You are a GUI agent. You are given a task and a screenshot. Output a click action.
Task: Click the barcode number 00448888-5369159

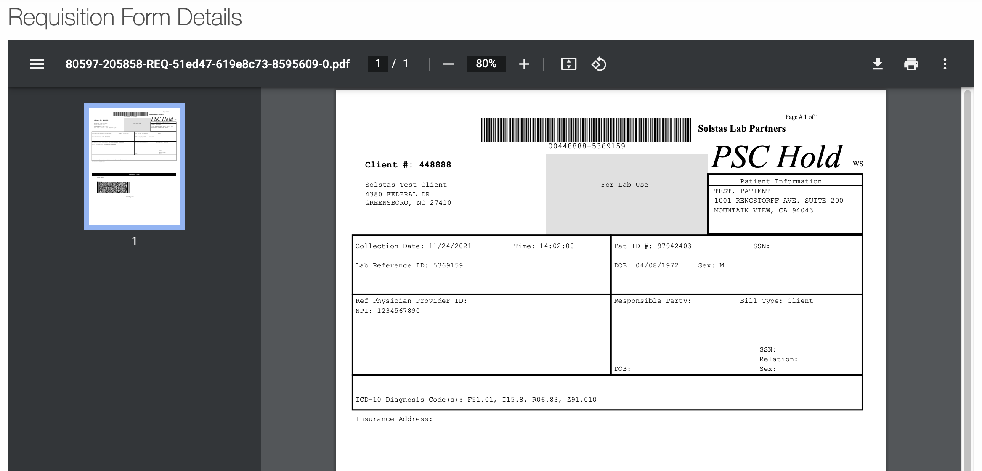587,146
